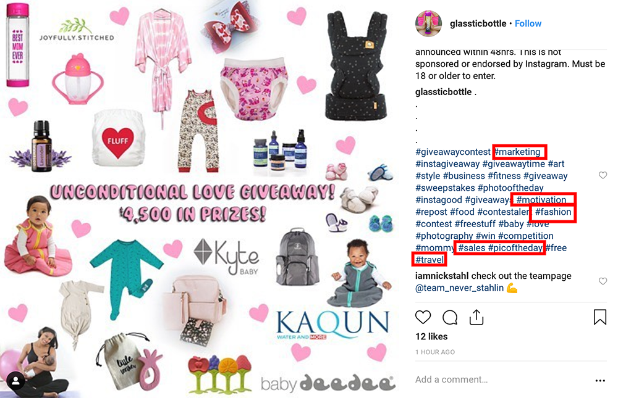Viewport: 618px width, 398px height.
Task: Open the #giveawaycontest hashtag
Action: click(453, 152)
